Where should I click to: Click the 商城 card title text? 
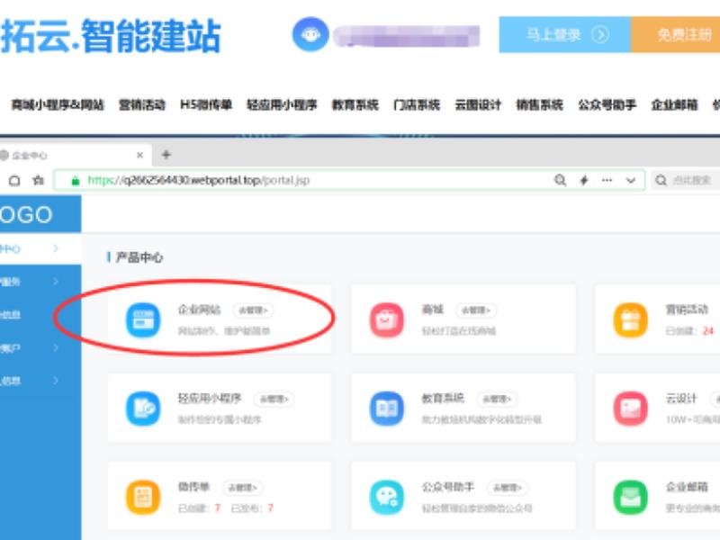(x=433, y=310)
